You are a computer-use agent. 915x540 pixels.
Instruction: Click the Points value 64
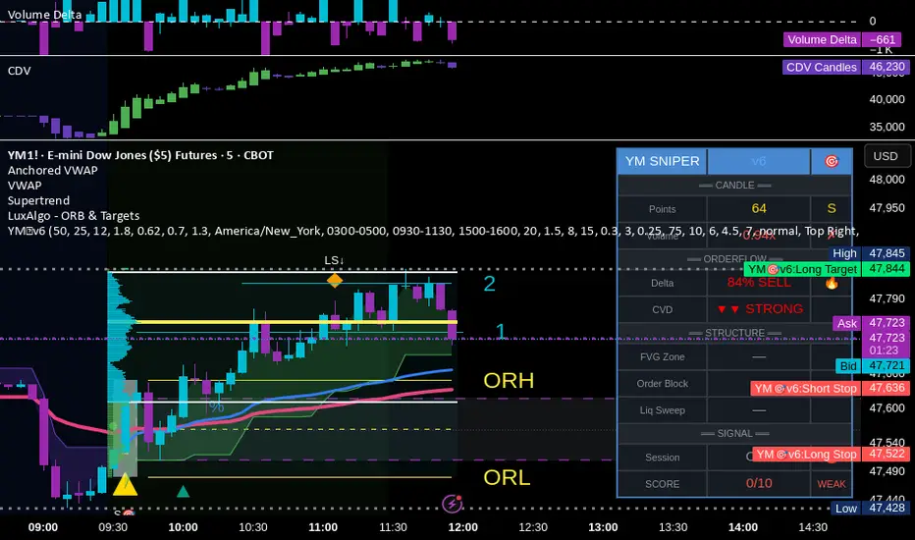pyautogui.click(x=759, y=208)
